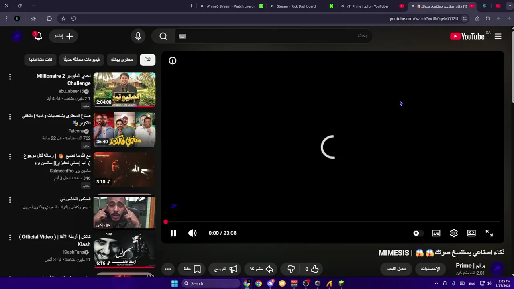Select the تمّت مشاهدتها filter chip
Screen dimensions: 514x289
pyautogui.click(x=41, y=59)
